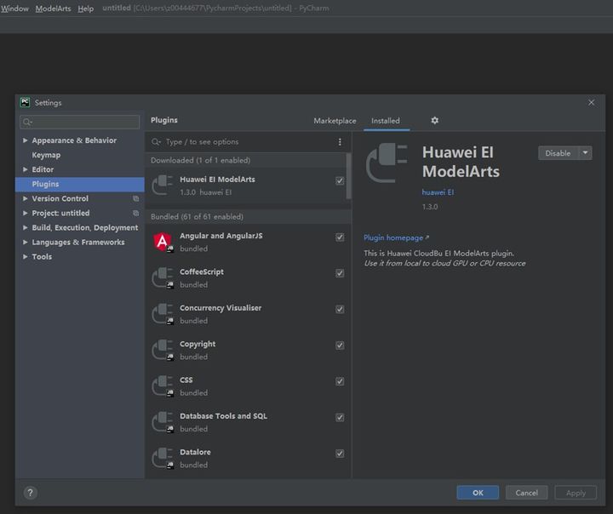Expand the Project: untitled arrow
Viewport: 613px width, 514px height.
pos(25,213)
